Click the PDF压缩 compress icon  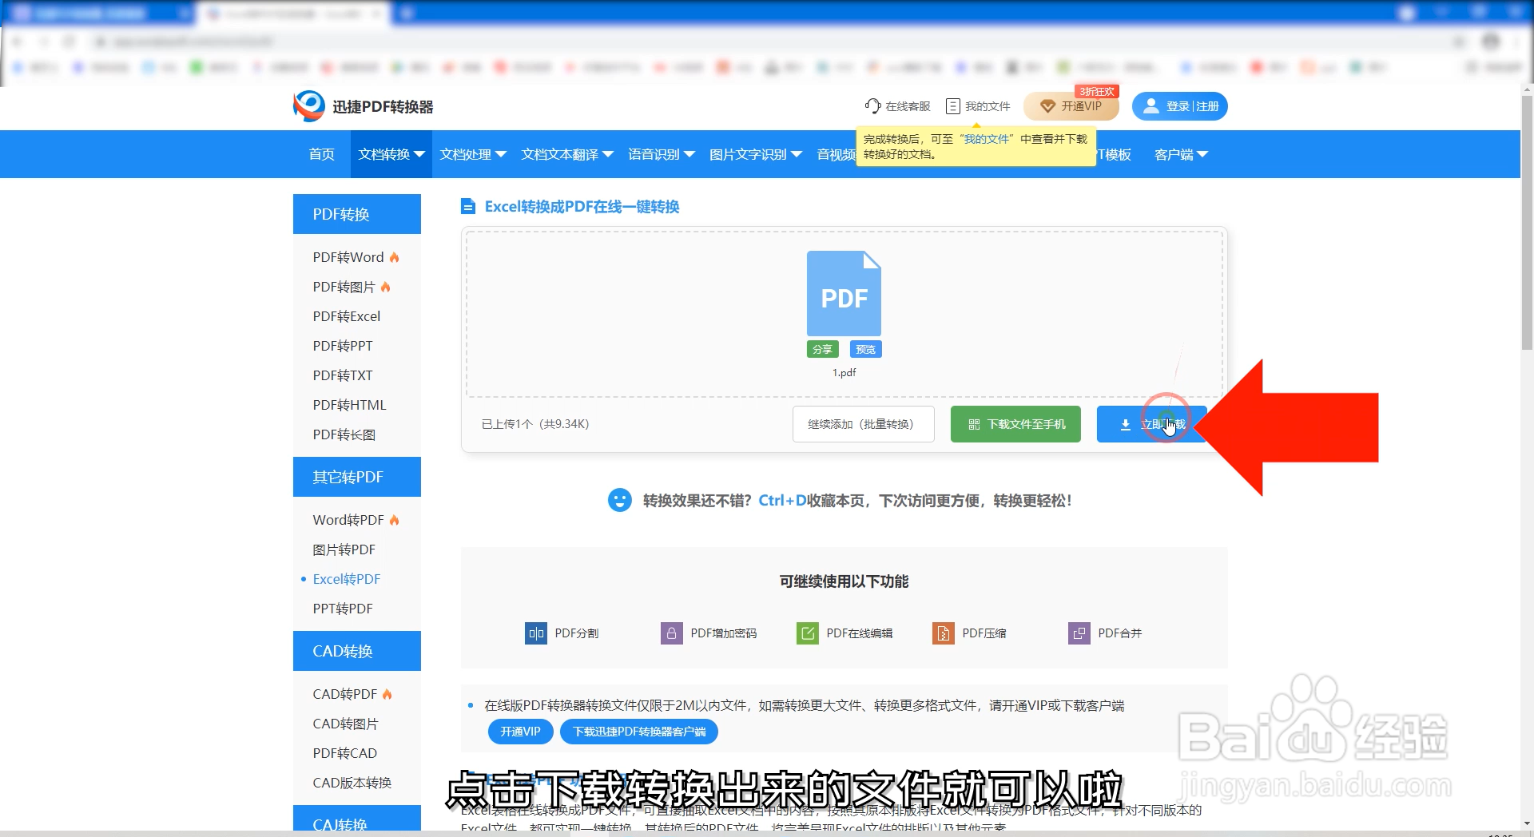coord(944,633)
